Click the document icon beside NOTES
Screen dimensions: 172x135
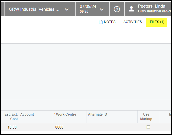coord(100,22)
